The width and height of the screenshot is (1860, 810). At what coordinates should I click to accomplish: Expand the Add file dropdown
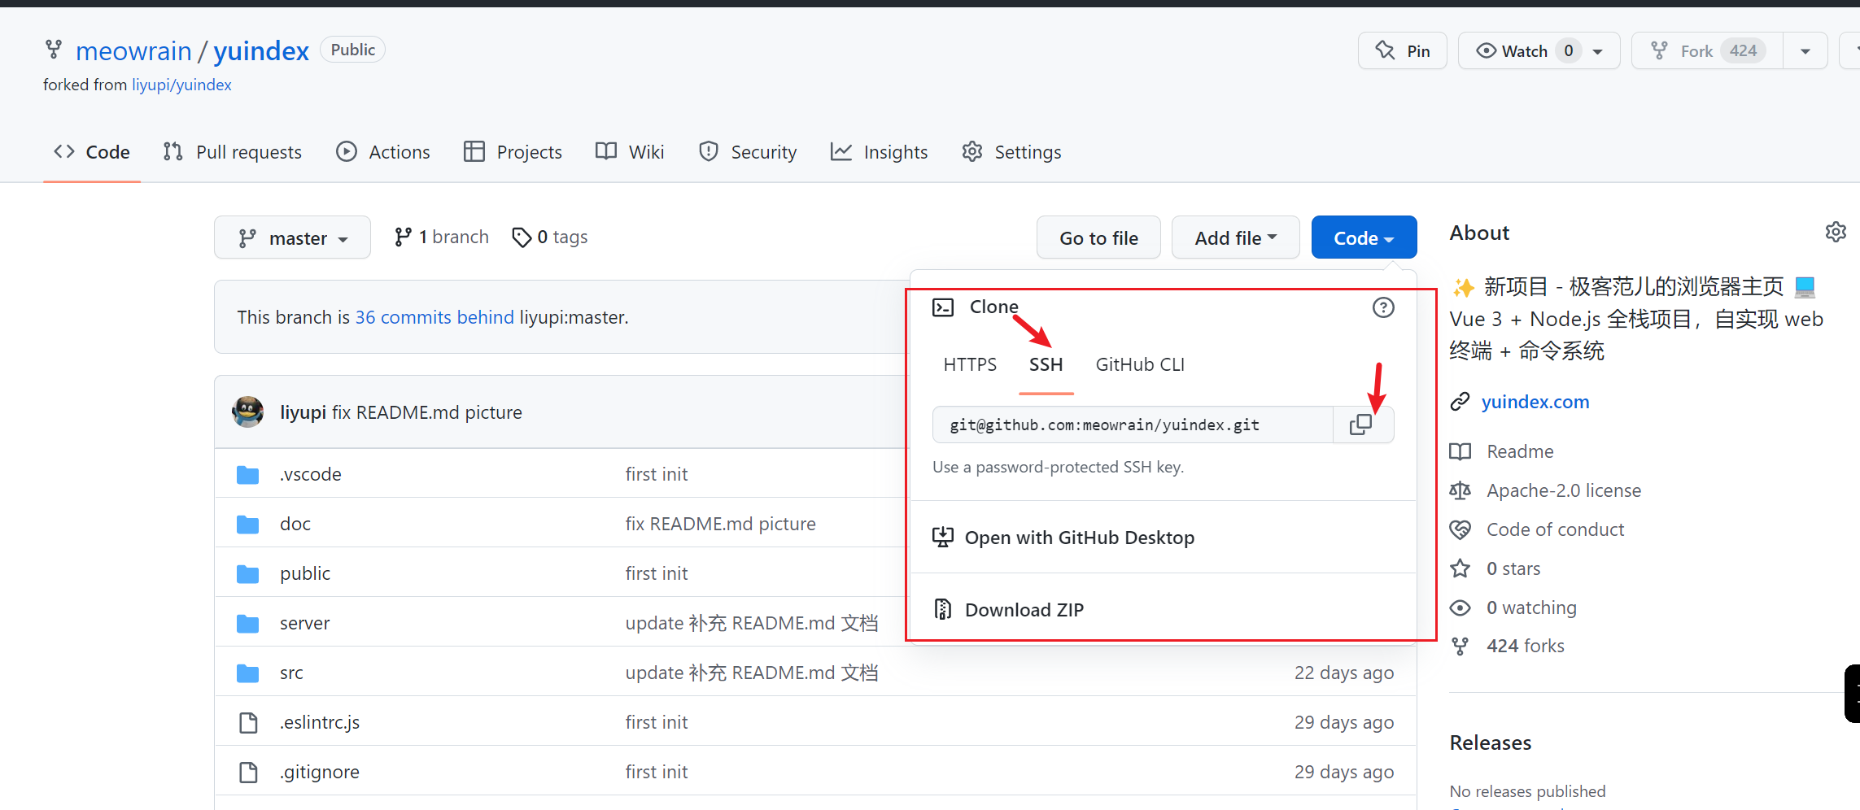click(x=1234, y=238)
